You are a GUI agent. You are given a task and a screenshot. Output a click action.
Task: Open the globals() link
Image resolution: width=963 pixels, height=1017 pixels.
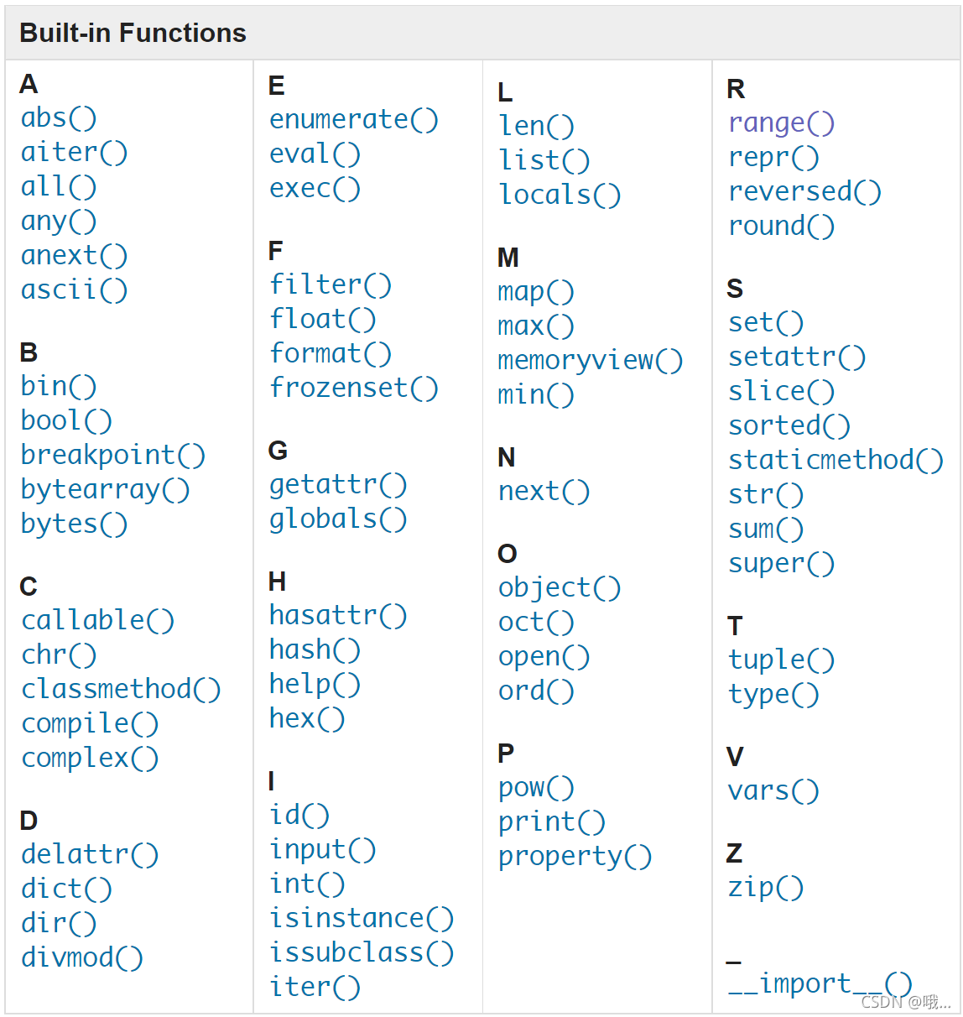(338, 519)
